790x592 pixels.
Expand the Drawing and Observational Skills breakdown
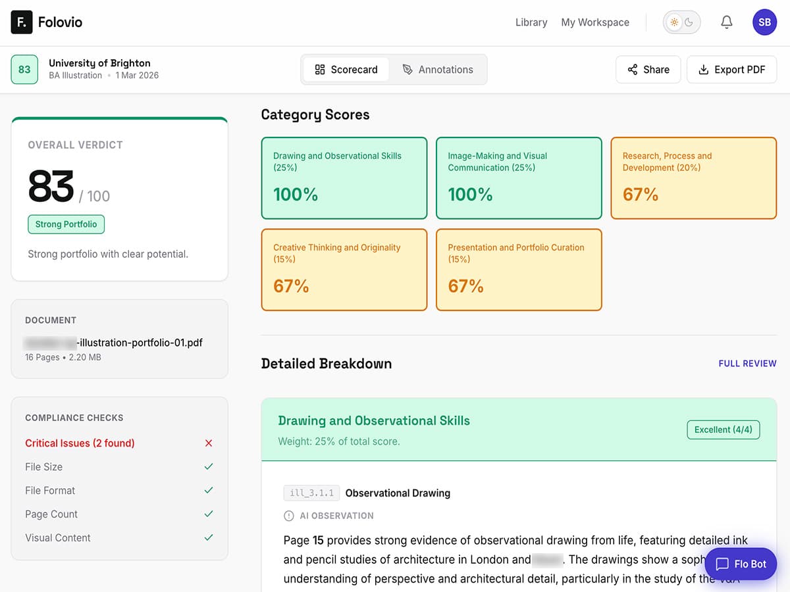tap(519, 429)
